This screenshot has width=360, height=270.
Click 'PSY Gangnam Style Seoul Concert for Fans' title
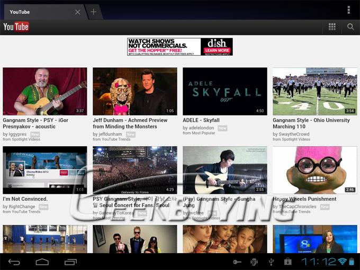pos(135,202)
